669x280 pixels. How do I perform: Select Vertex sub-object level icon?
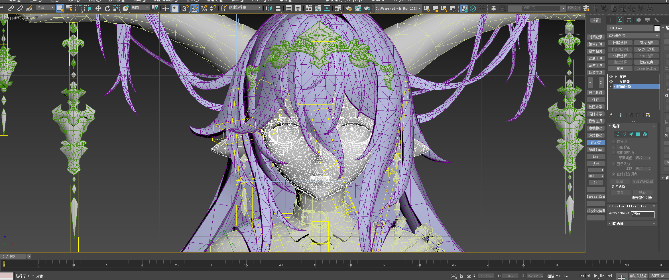pos(617,134)
